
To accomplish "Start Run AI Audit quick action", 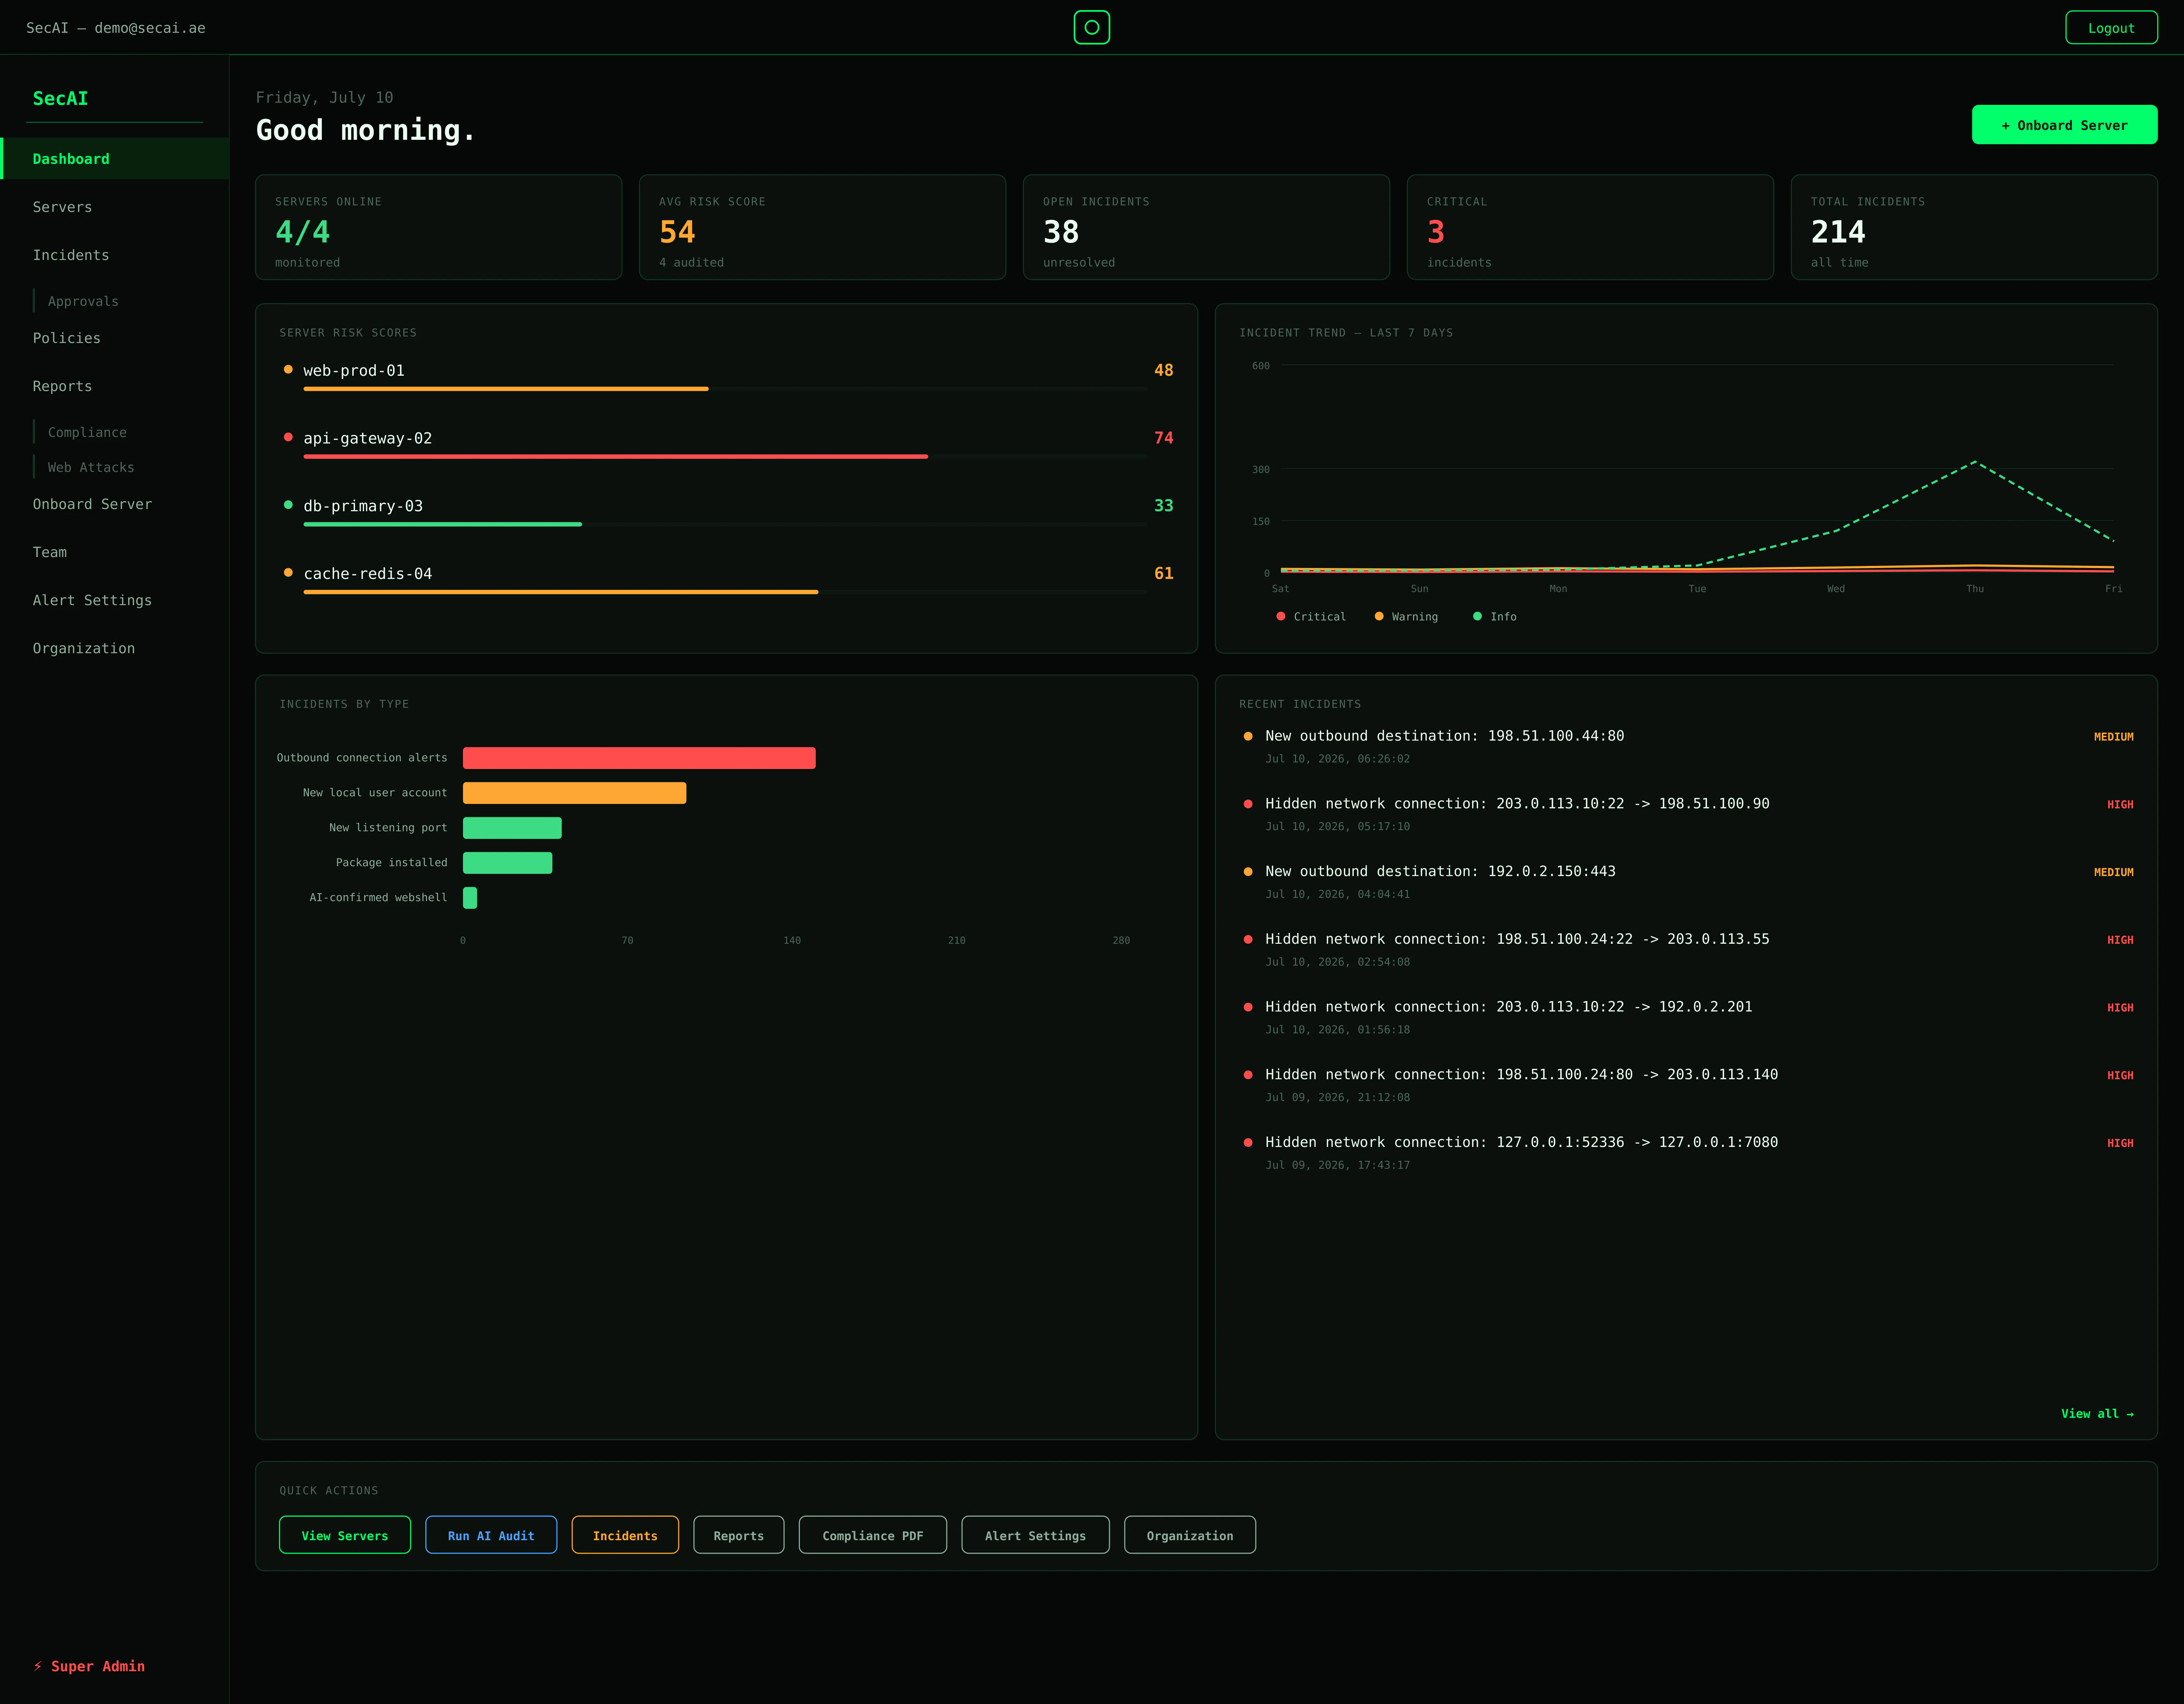I will point(491,1535).
